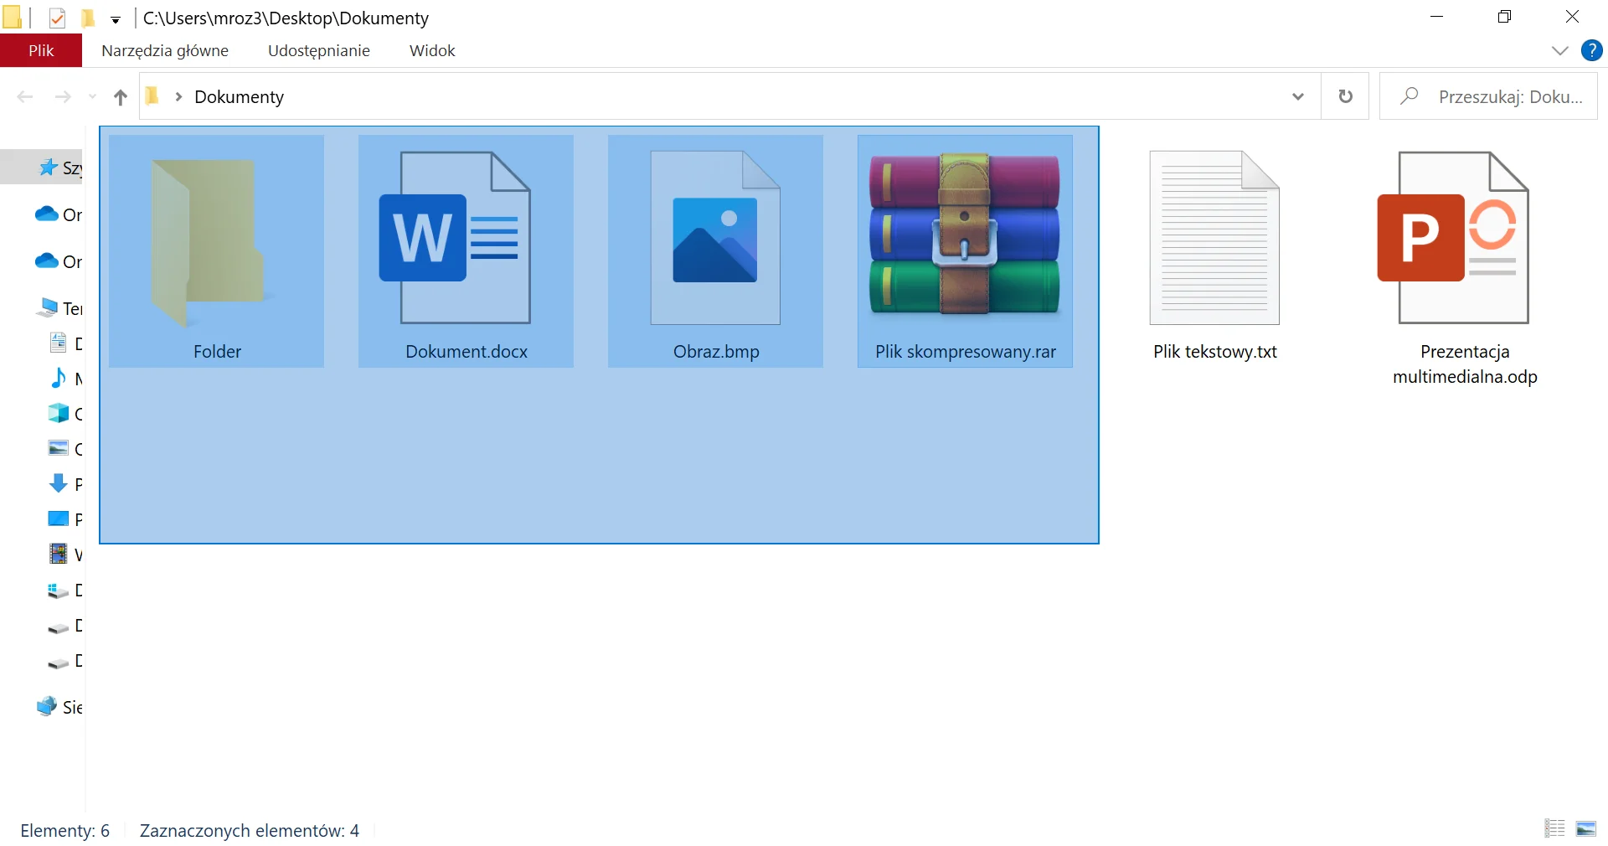Click the "Elementy: 6" status text
This screenshot has height=846, width=1608.
click(x=65, y=830)
